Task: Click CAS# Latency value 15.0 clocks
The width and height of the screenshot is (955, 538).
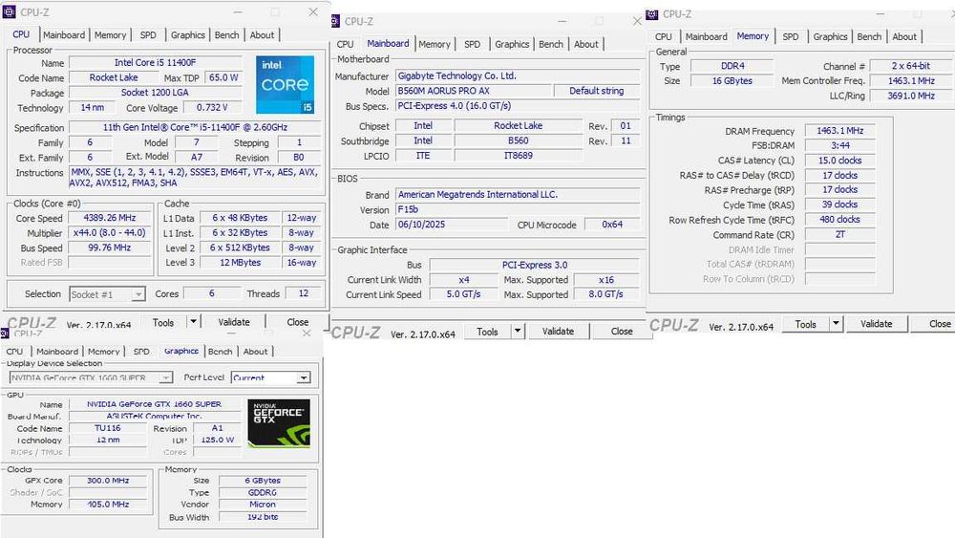Action: tap(839, 161)
